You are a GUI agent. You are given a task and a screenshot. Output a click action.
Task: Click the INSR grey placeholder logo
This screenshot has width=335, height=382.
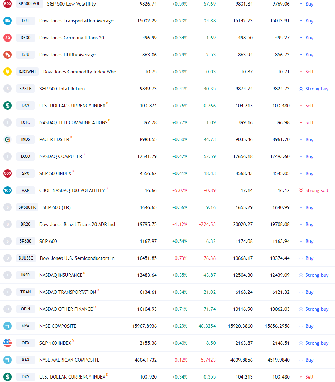(8, 275)
